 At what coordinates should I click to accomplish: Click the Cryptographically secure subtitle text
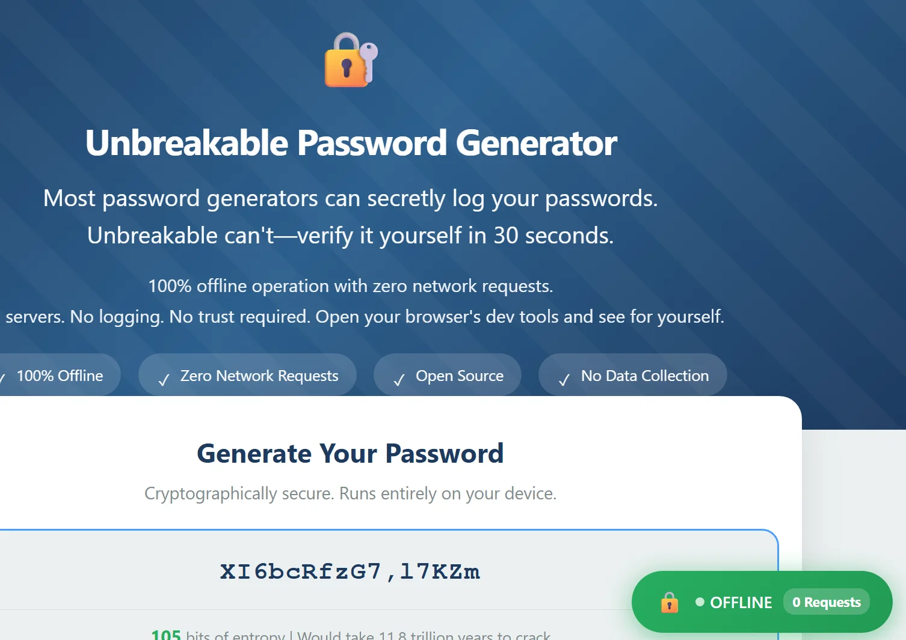350,493
